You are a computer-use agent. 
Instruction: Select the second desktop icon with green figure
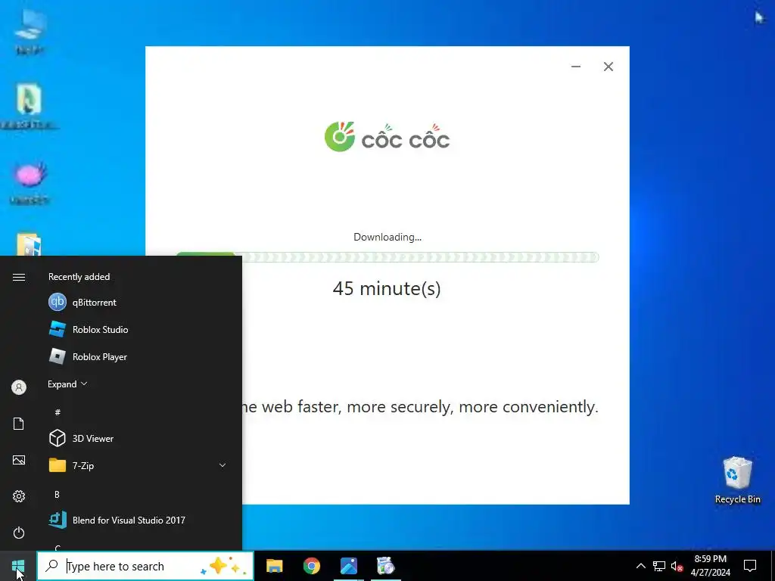[30, 105]
